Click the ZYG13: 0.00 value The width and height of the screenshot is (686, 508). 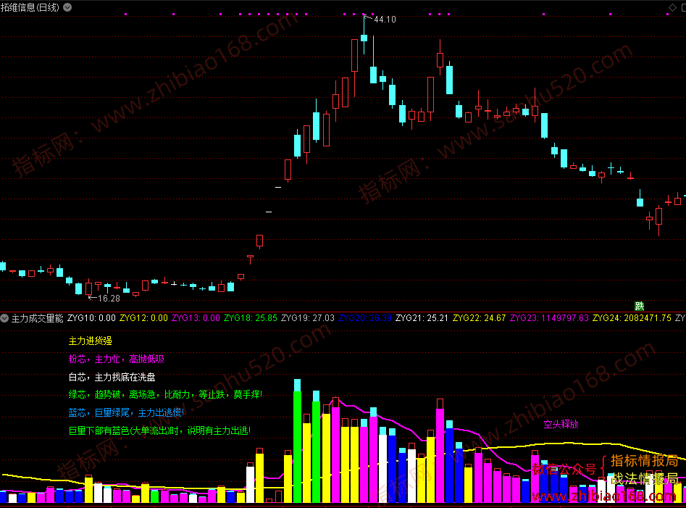point(196,318)
